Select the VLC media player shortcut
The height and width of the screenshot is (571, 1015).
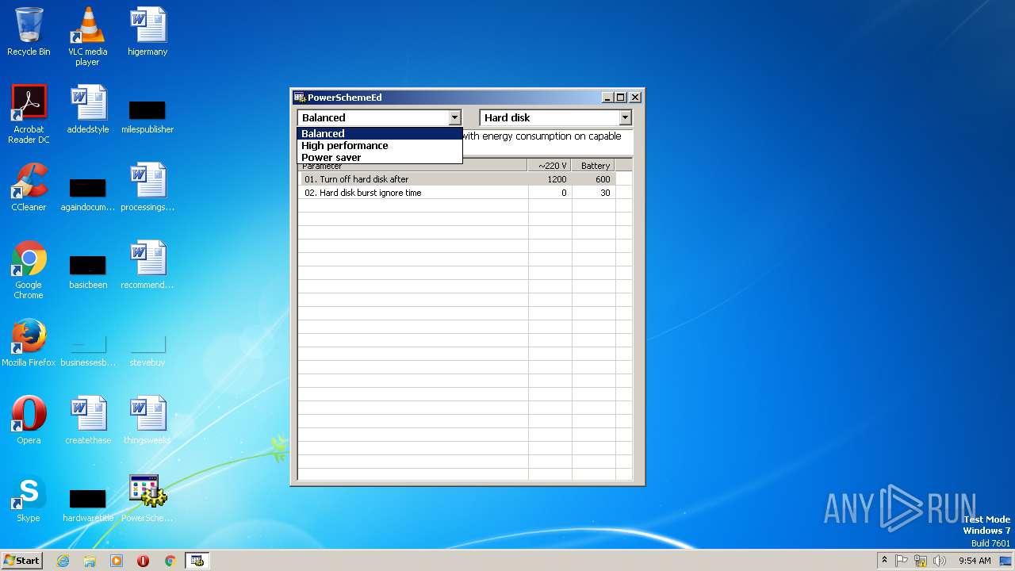tap(87, 36)
